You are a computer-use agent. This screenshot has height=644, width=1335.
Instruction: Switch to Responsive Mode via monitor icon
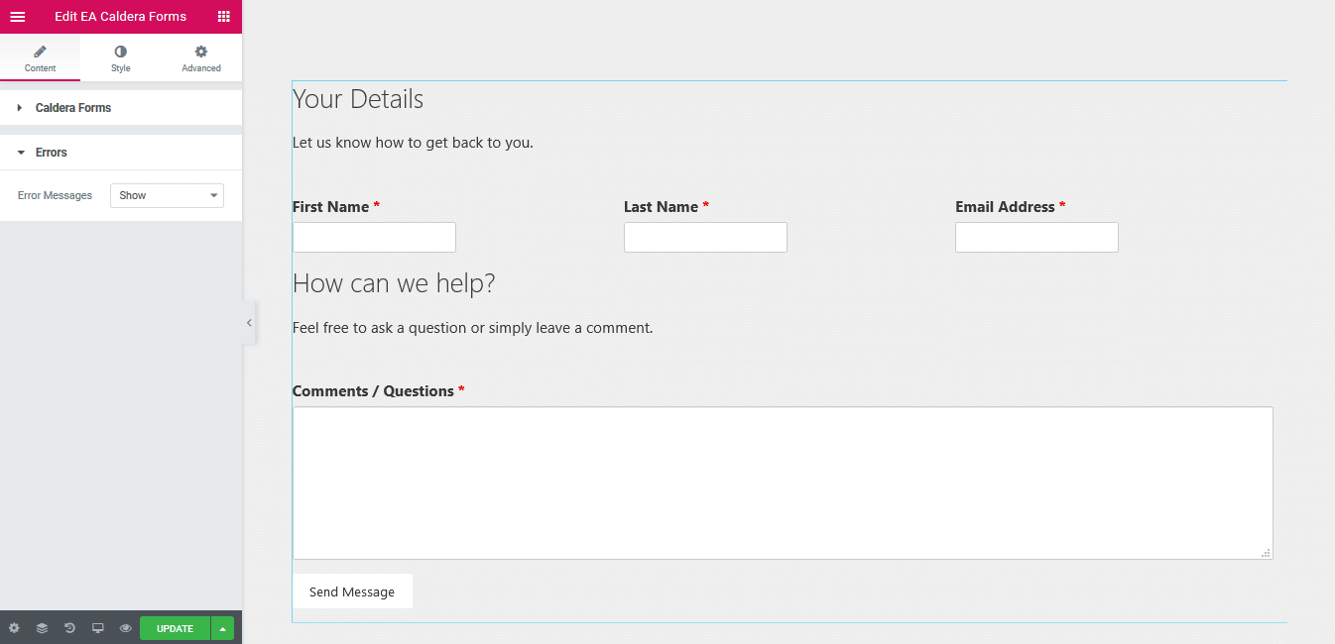[97, 627]
